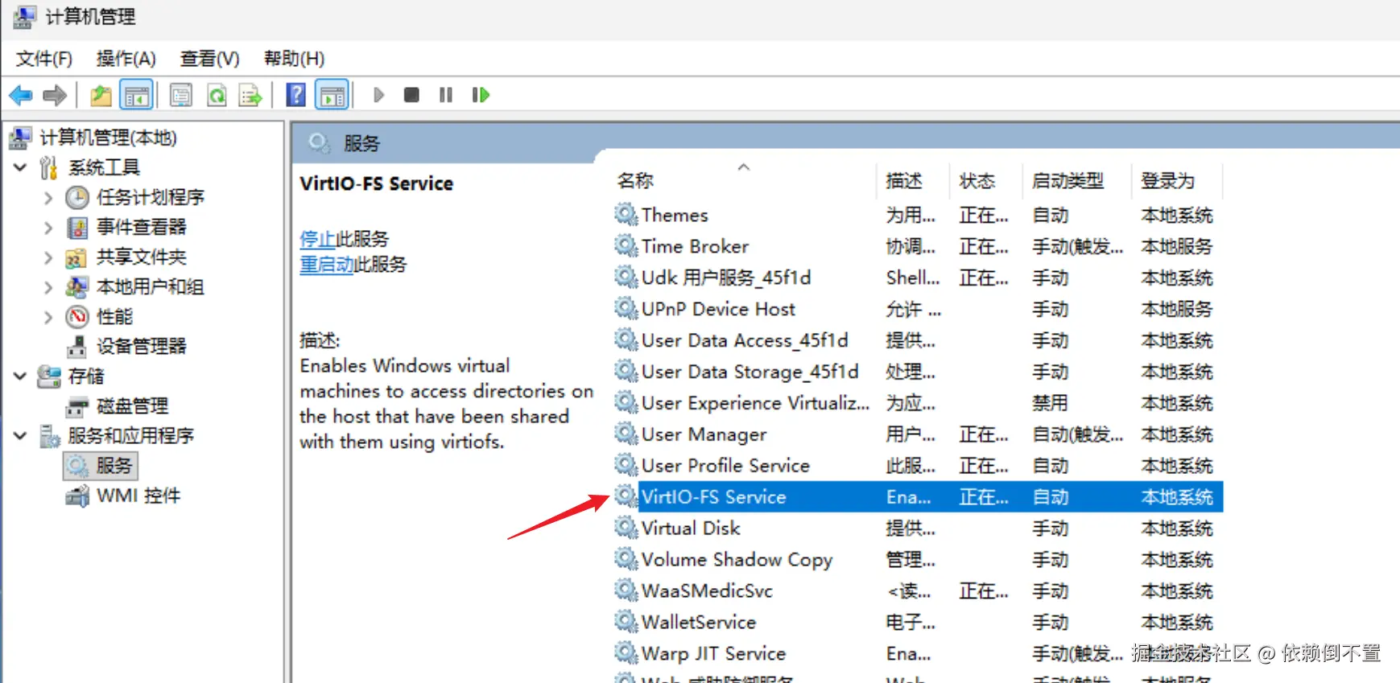This screenshot has width=1400, height=683.
Task: Pause the service using the pause icon
Action: (446, 96)
